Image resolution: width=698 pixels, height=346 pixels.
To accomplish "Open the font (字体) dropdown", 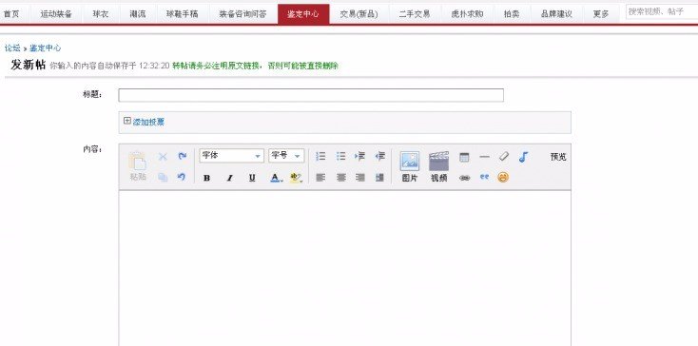I will pos(231,156).
